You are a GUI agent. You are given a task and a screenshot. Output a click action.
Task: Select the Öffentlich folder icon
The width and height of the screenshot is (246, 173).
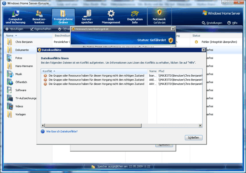point(10,82)
